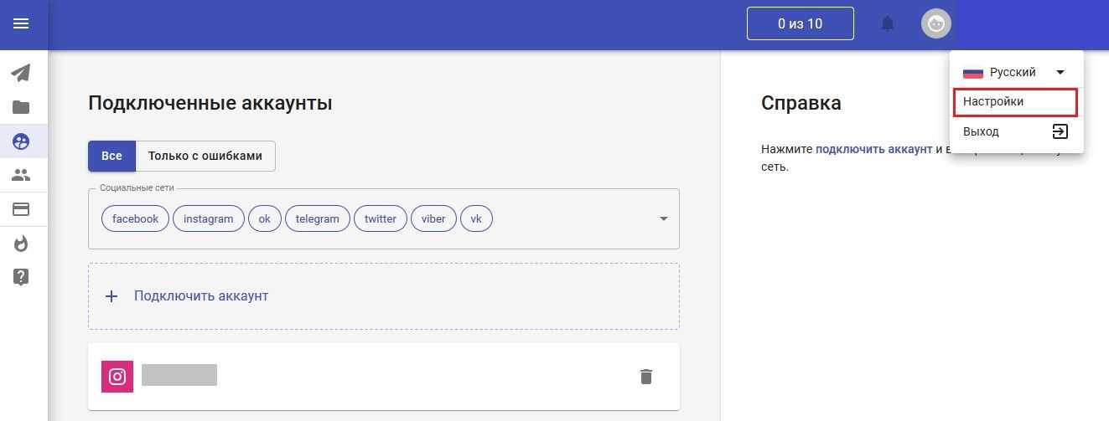
Task: Click the "0 из 10" counter button
Action: point(800,23)
